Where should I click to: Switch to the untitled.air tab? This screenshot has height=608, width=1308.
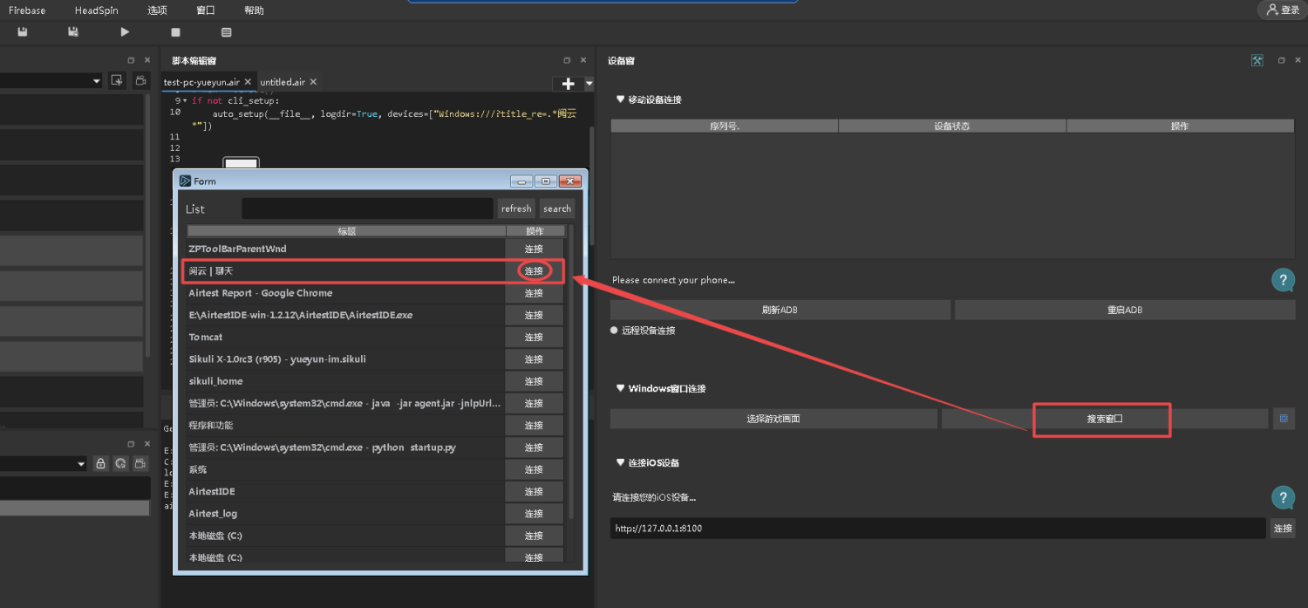[283, 82]
